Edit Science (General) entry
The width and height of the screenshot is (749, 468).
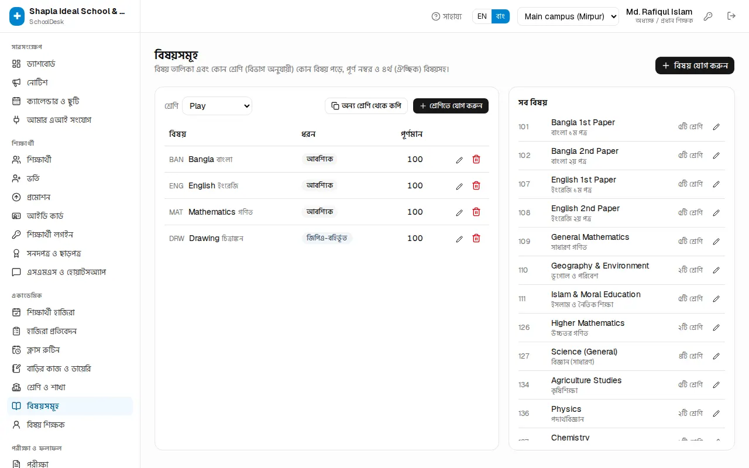pyautogui.click(x=716, y=356)
